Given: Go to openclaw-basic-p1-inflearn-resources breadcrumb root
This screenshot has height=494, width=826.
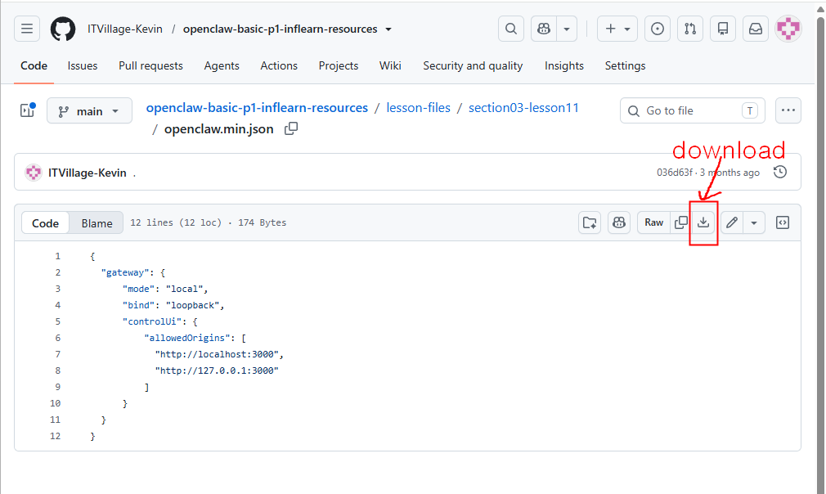Looking at the screenshot, I should click(257, 108).
